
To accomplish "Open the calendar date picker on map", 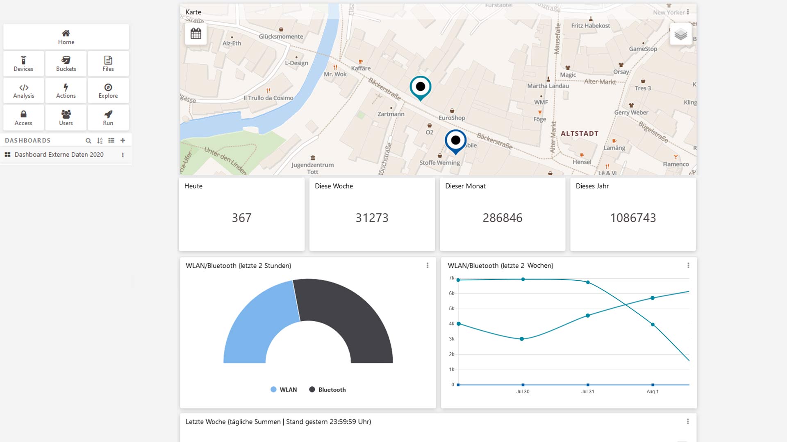I will click(196, 34).
